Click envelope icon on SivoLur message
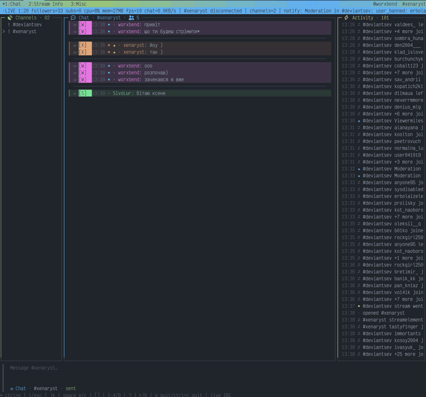The width and height of the screenshot is (426, 397). 75,94
